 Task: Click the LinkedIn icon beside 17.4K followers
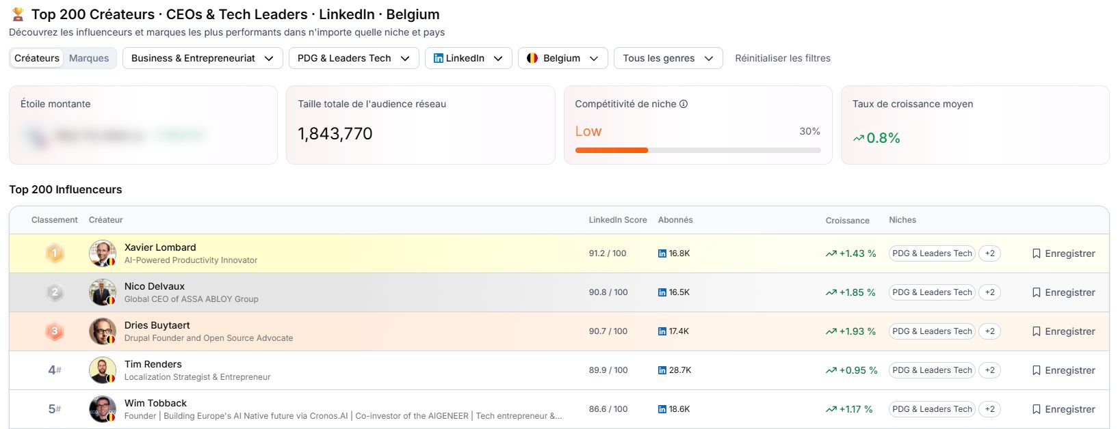[662, 331]
